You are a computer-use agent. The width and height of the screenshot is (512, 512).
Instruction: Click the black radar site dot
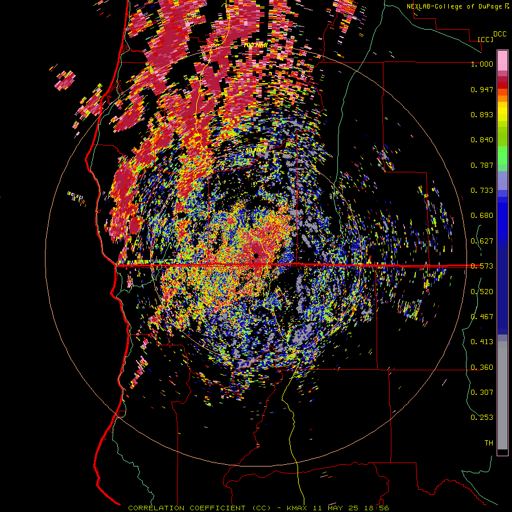point(256,255)
